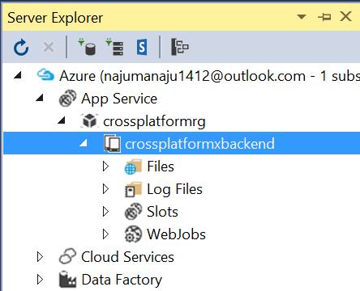Click the Server Explorer title text
Screen dimensions: 360x291
tap(55, 18)
